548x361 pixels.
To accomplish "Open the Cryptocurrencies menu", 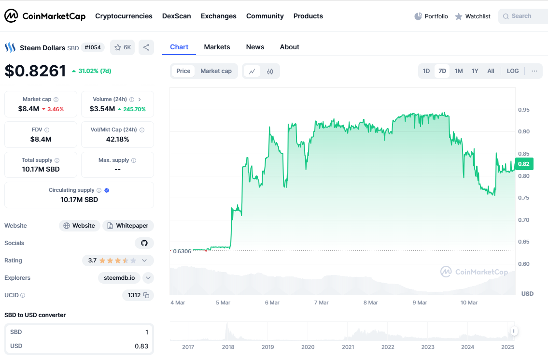I will coord(124,16).
